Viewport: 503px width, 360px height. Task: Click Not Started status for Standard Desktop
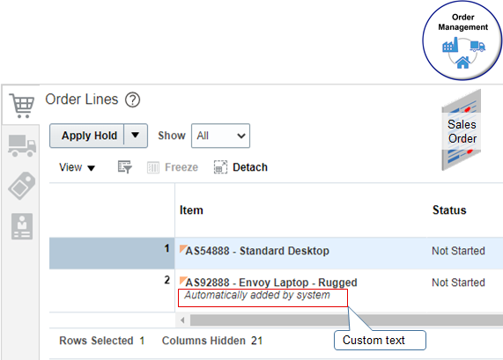458,251
